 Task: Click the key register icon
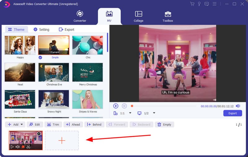point(199,4)
